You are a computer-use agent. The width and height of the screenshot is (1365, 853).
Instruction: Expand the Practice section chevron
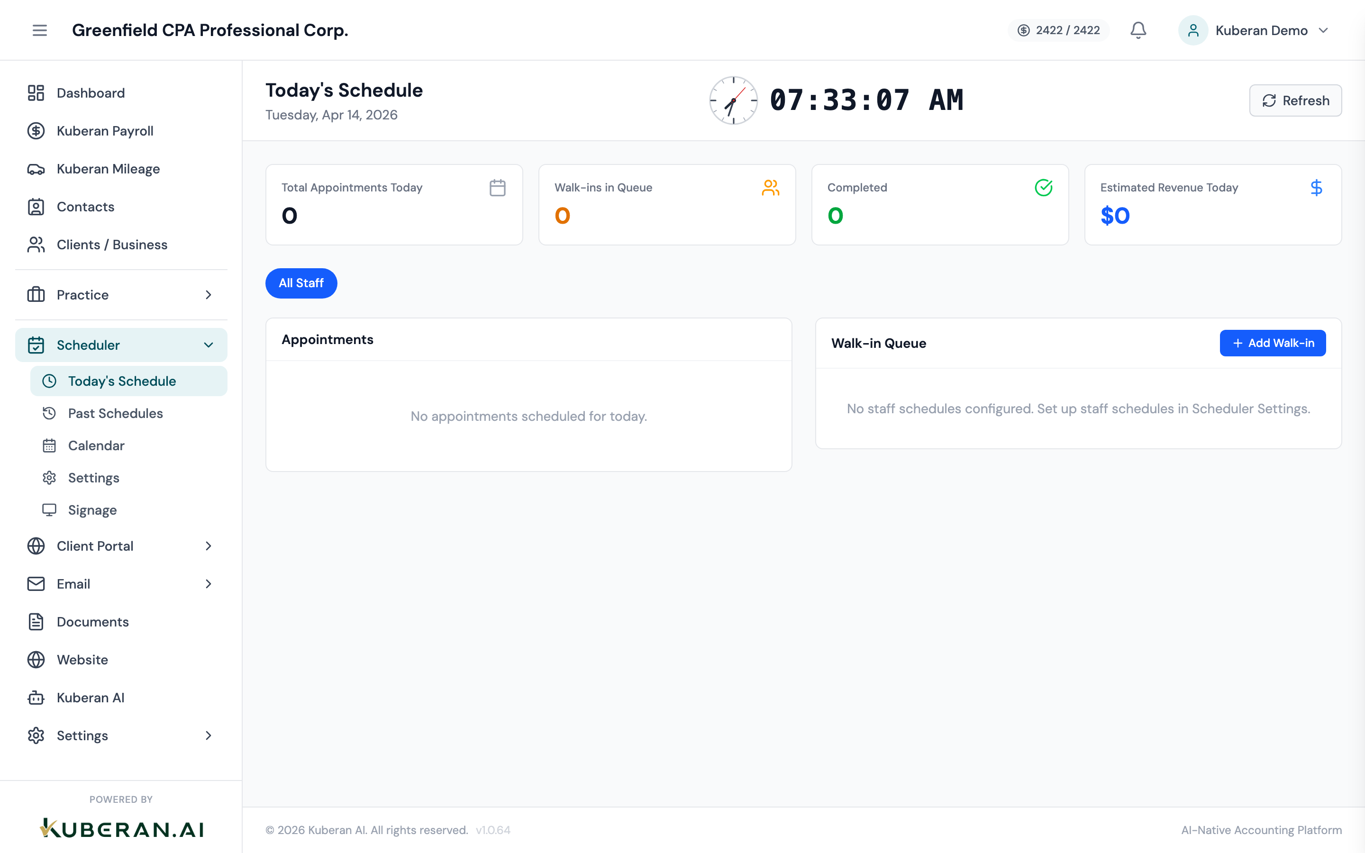[x=208, y=294]
